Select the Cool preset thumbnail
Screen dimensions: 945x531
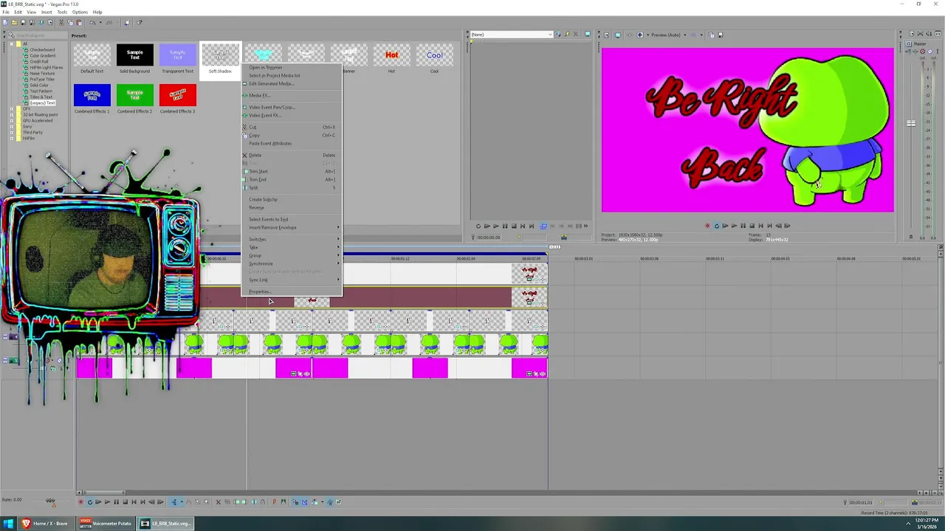[435, 55]
